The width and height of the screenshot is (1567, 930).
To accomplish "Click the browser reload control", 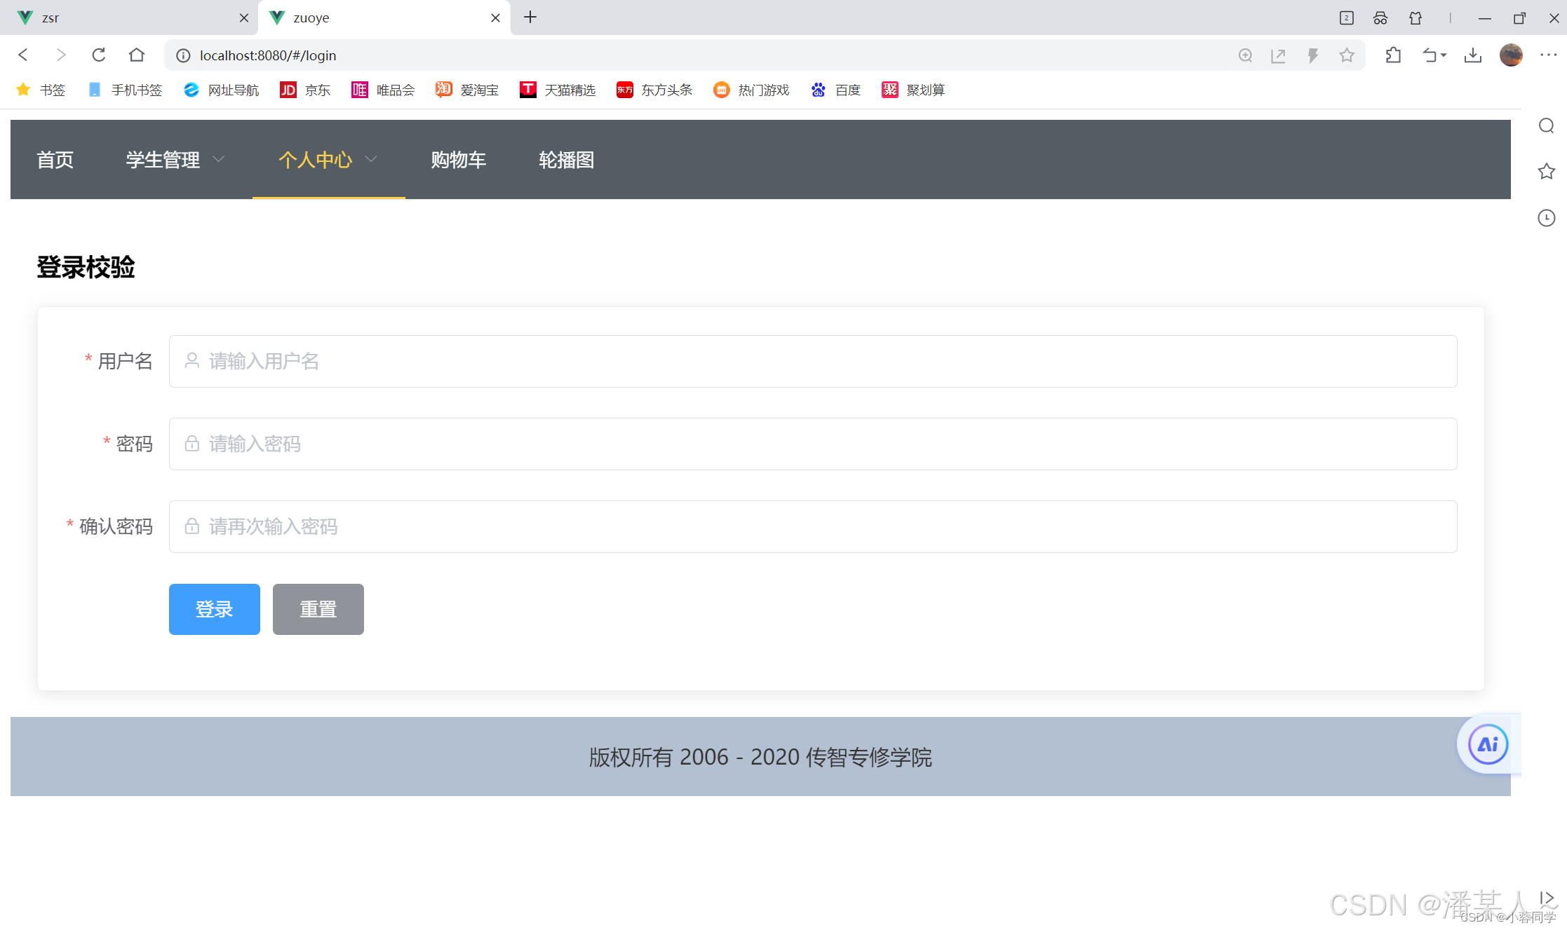I will (x=98, y=55).
